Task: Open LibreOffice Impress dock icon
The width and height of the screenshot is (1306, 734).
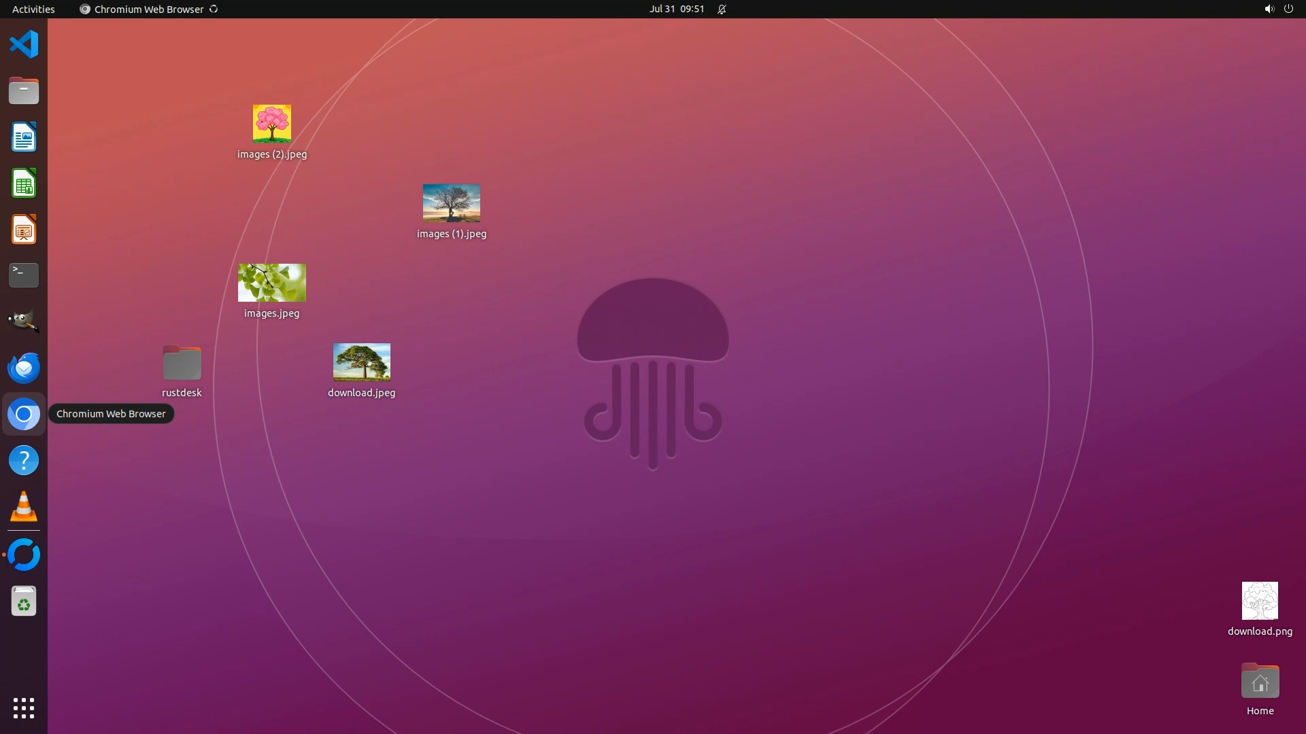Action: pyautogui.click(x=24, y=230)
